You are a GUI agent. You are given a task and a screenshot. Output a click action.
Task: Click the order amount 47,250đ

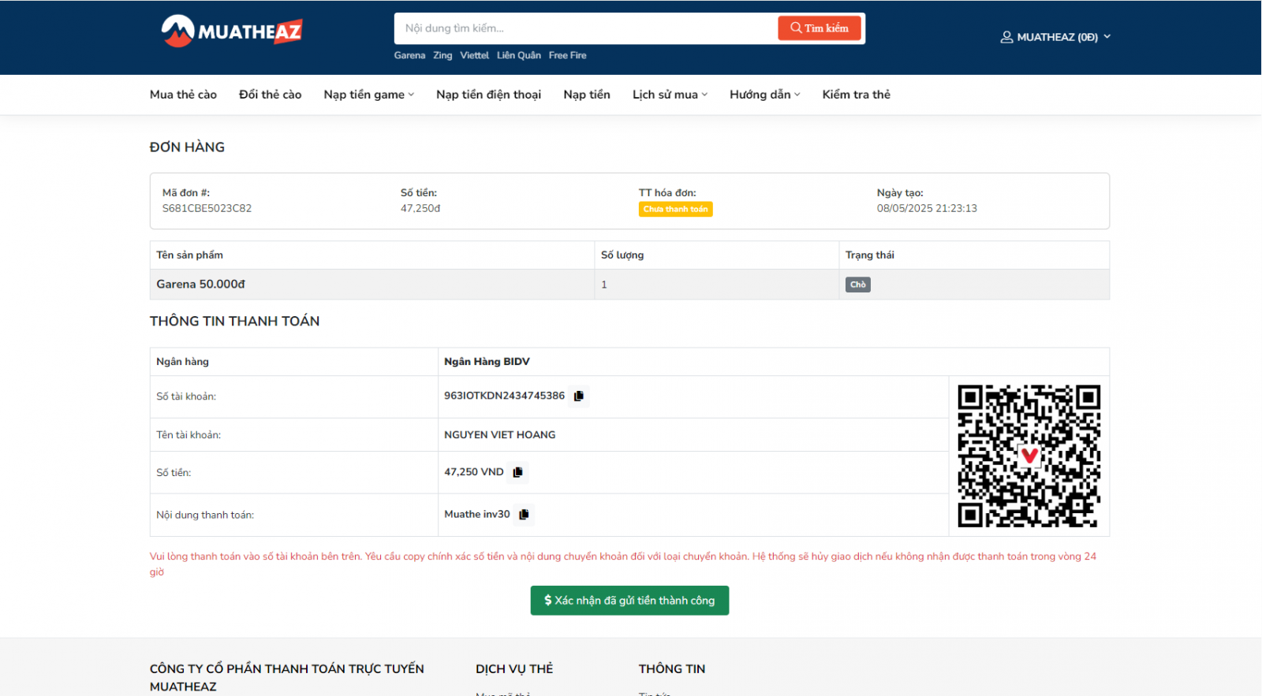(x=420, y=209)
